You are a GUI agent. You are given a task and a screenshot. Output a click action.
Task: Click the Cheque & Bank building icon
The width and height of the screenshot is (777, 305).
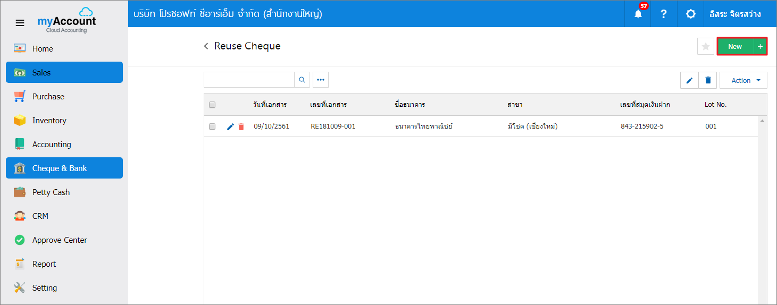(x=20, y=168)
